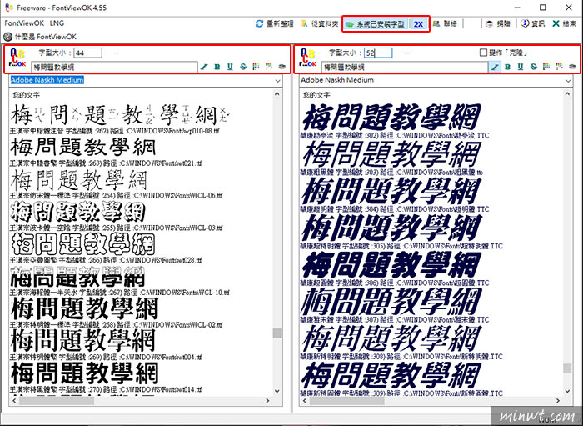Select the font row with path wt004.ttf
The image size is (583, 426).
pos(106,345)
